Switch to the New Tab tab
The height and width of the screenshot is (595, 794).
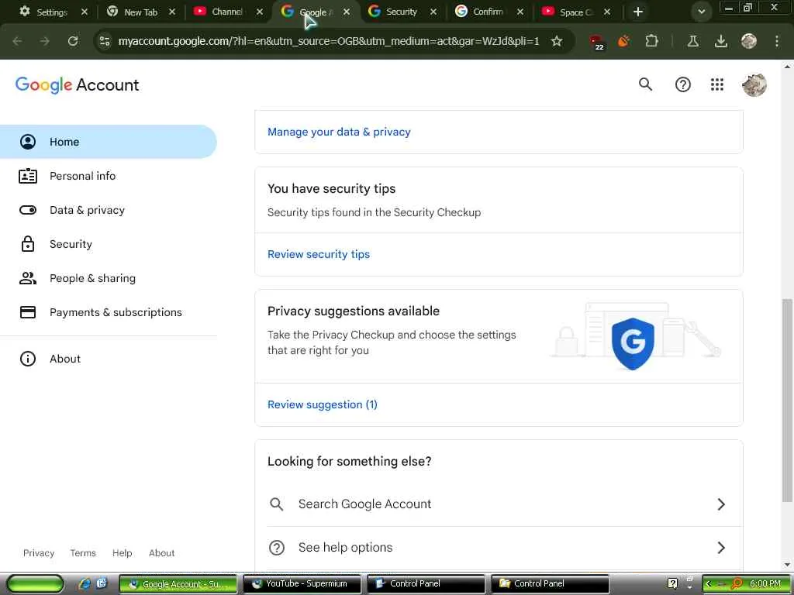(141, 12)
